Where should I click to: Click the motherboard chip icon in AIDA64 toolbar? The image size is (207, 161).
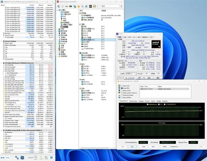point(67,6)
